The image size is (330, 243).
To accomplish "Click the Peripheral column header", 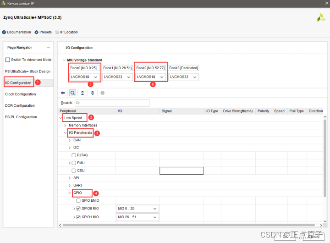I will pos(87,111).
